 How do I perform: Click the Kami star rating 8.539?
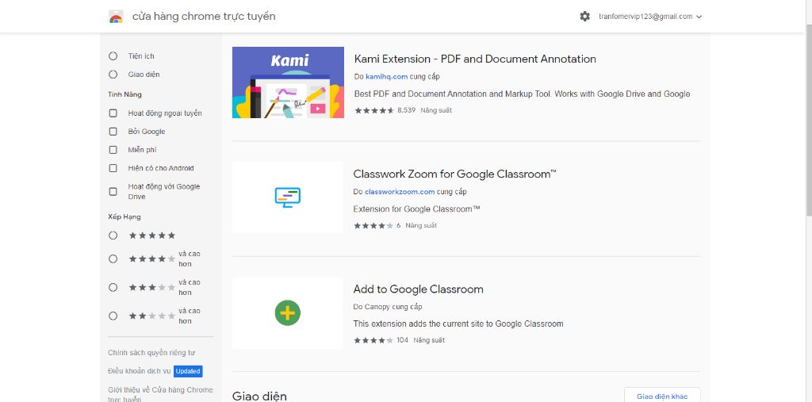385,110
